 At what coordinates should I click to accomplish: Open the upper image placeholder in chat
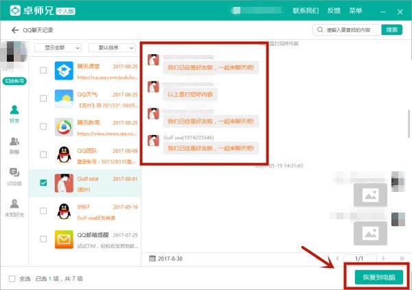370,195
